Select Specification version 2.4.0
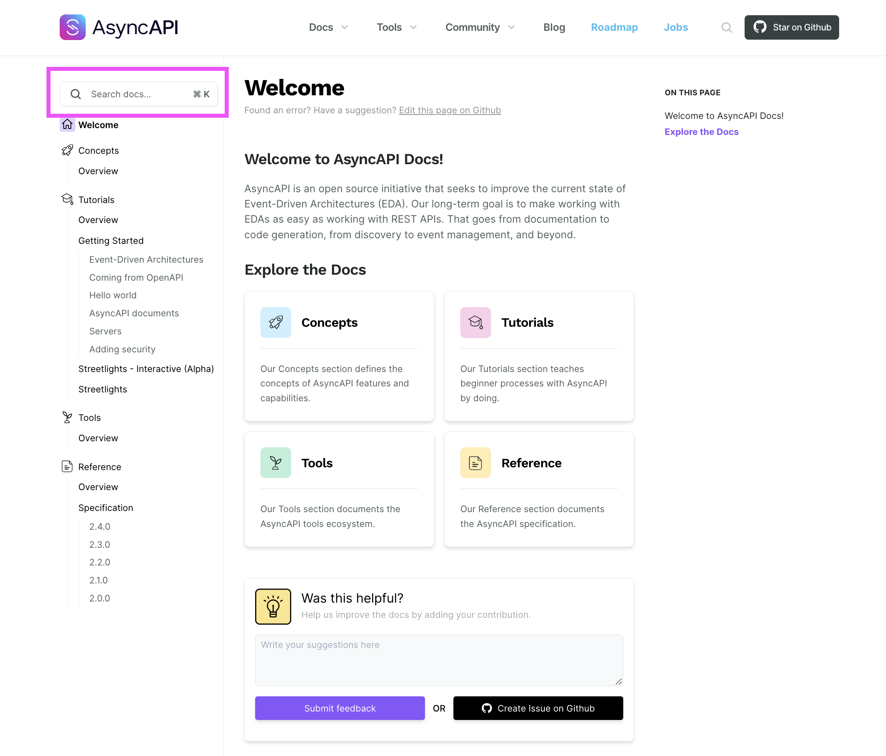 pyautogui.click(x=100, y=527)
